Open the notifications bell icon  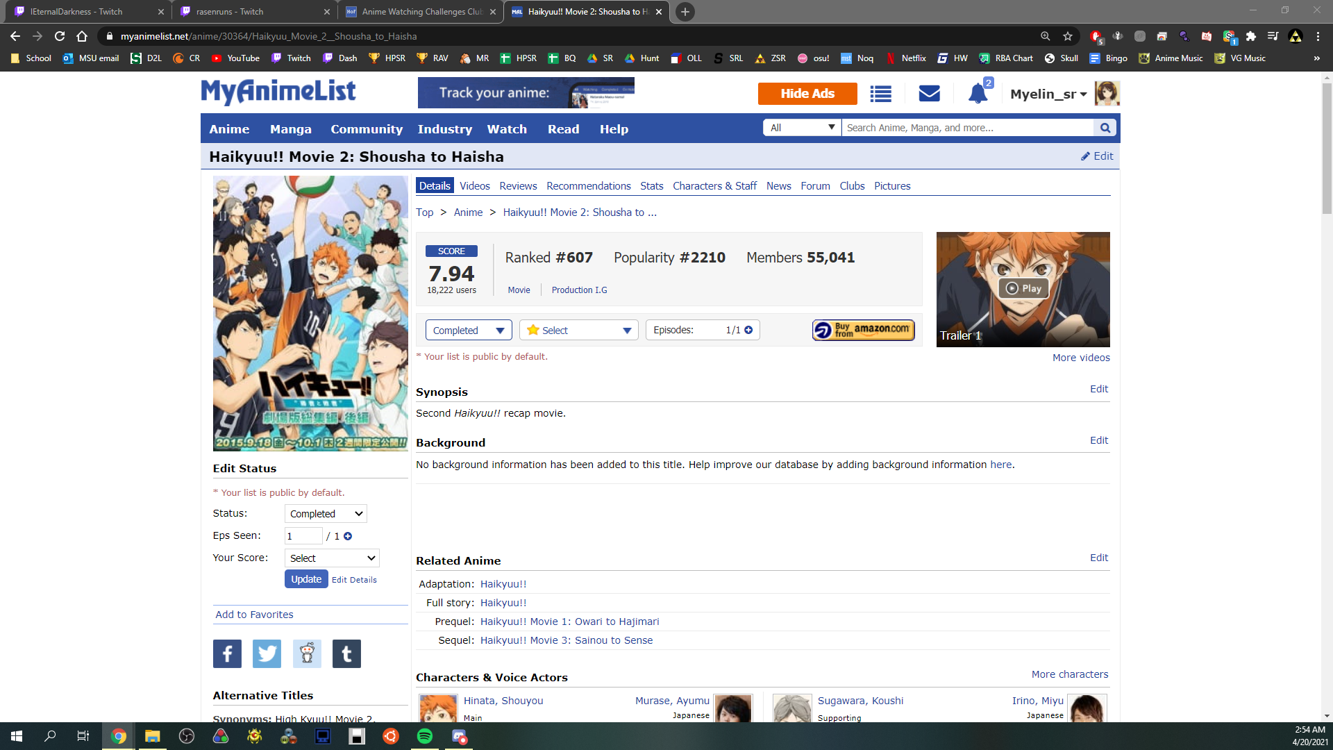pyautogui.click(x=978, y=94)
